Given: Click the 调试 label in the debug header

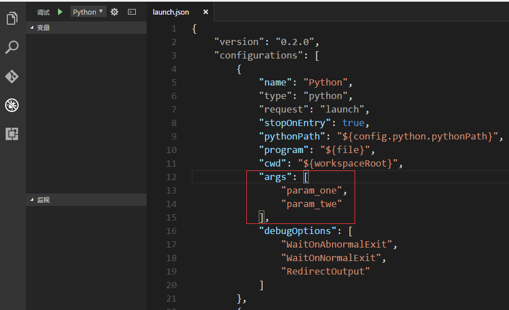Looking at the screenshot, I should click(43, 12).
